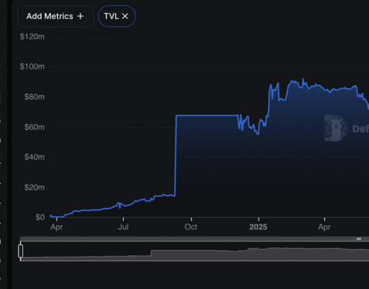Click the flat TVL plateau line after Oct
The width and height of the screenshot is (369, 289).
(x=207, y=115)
